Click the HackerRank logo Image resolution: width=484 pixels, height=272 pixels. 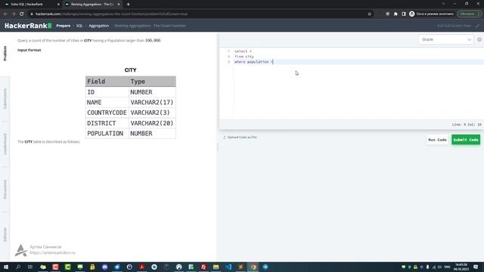click(28, 26)
